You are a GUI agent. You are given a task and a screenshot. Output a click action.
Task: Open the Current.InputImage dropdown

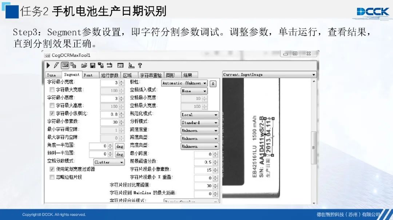click(x=269, y=75)
